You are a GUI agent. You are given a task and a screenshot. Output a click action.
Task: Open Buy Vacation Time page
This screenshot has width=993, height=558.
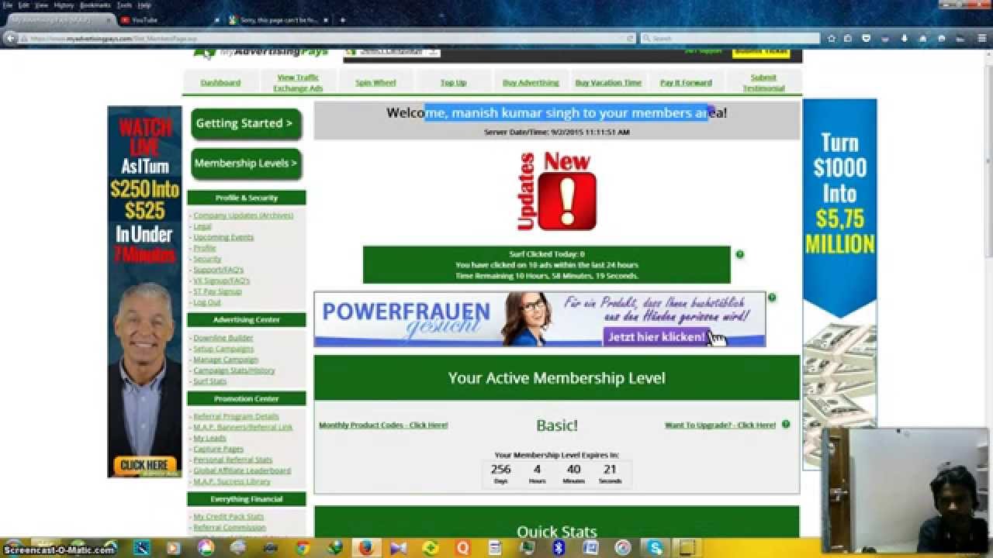(x=608, y=83)
